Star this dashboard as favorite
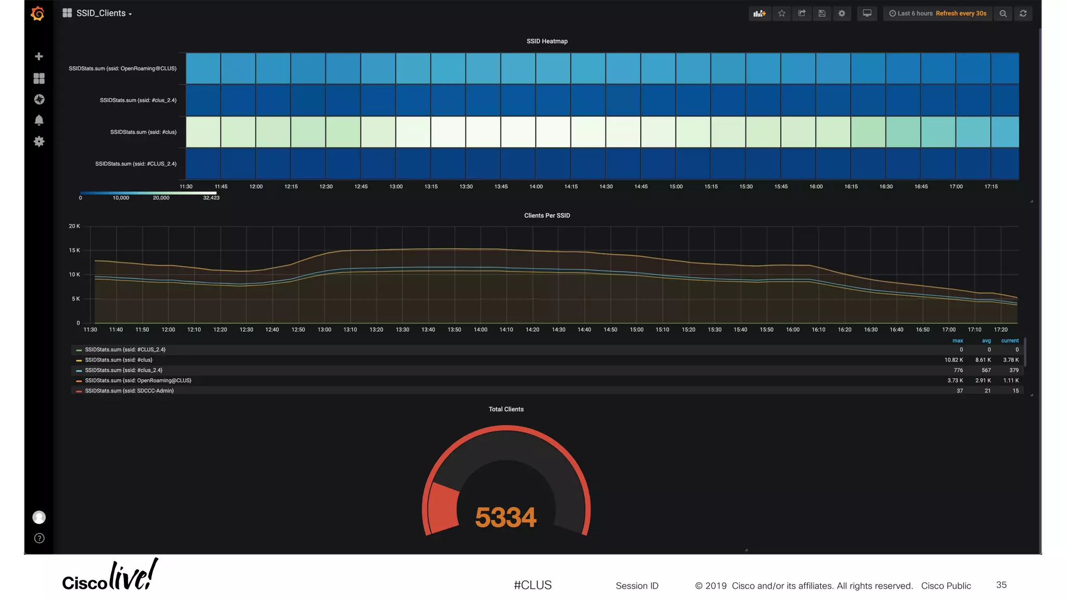This screenshot has height=599, width=1066. (x=781, y=14)
